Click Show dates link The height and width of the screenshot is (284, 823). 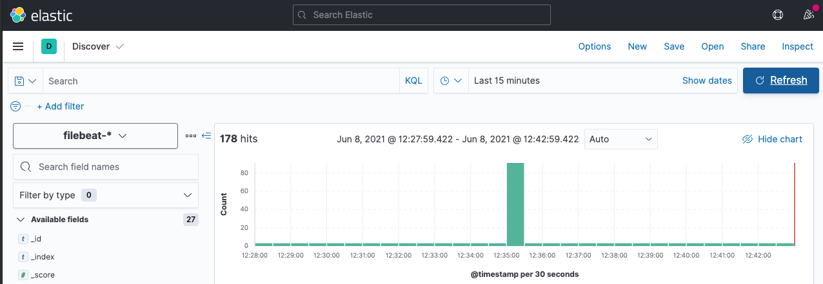707,81
